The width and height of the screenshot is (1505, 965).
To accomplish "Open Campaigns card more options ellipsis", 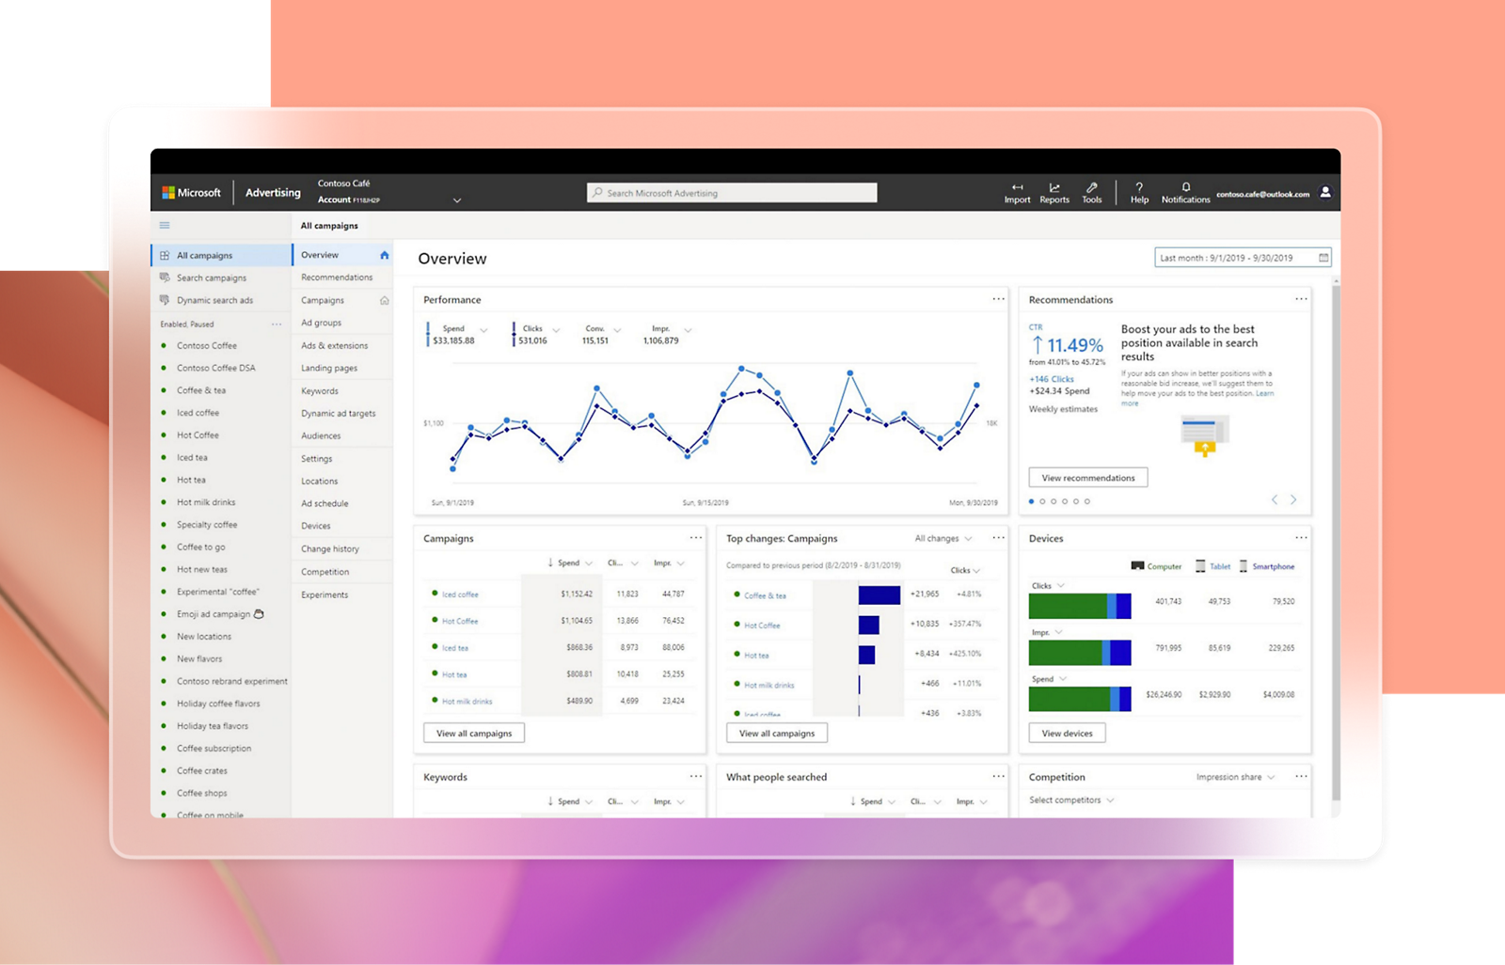I will (x=695, y=538).
